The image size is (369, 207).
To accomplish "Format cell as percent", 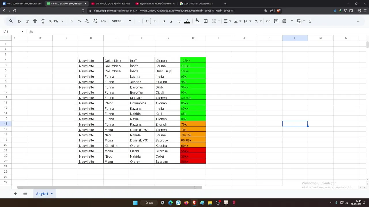I will (79, 21).
